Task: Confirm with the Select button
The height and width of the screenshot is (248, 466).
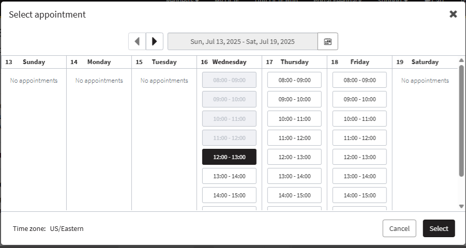Action: coord(439,228)
